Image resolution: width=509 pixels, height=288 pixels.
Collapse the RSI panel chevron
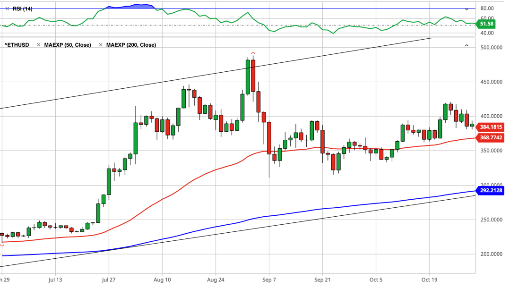pyautogui.click(x=466, y=9)
